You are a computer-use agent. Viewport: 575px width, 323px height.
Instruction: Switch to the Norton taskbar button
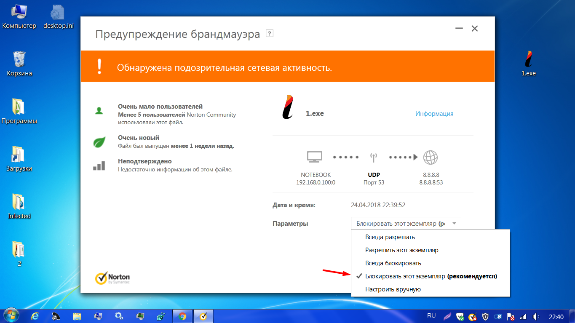coord(203,316)
